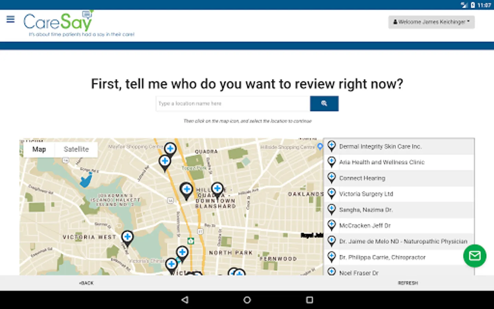Click Hillside Shopping Centre map marker
Viewport: 494px width, 309px height.
click(x=320, y=147)
